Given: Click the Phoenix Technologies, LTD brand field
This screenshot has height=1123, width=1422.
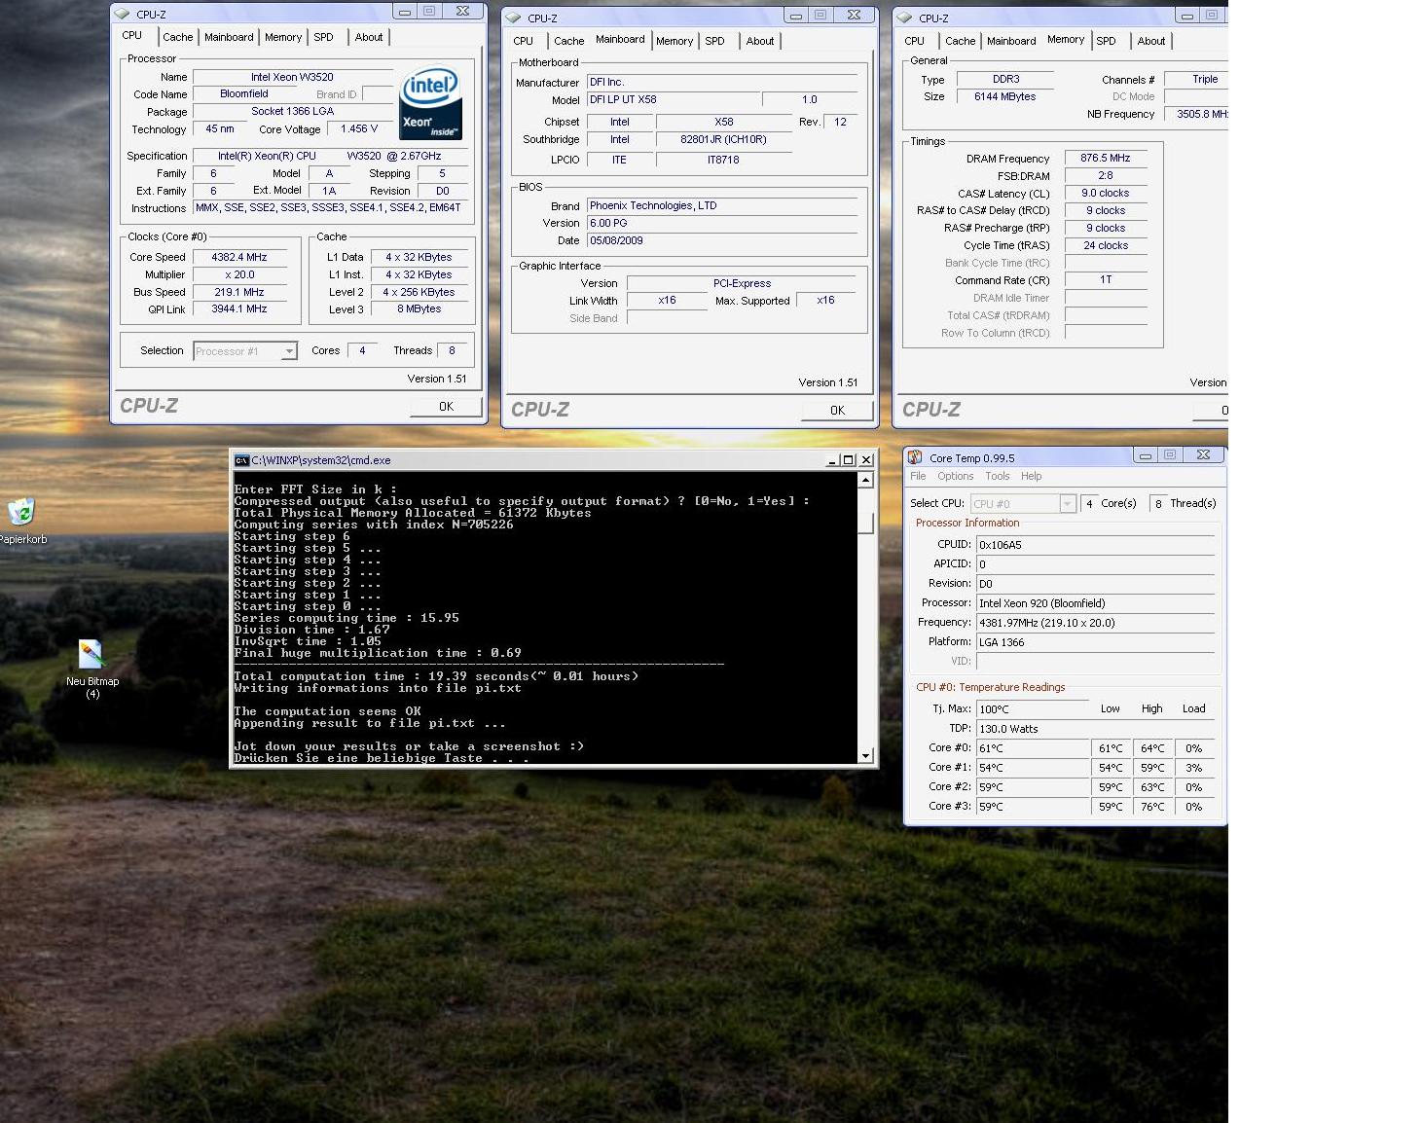Looking at the screenshot, I should pos(721,206).
